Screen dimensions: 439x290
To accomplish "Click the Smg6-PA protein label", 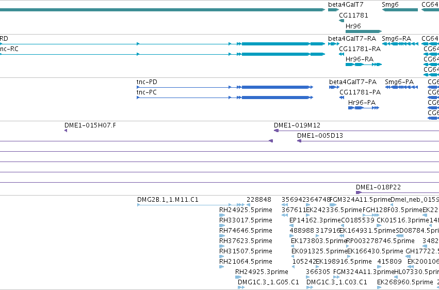I will coord(399,82).
